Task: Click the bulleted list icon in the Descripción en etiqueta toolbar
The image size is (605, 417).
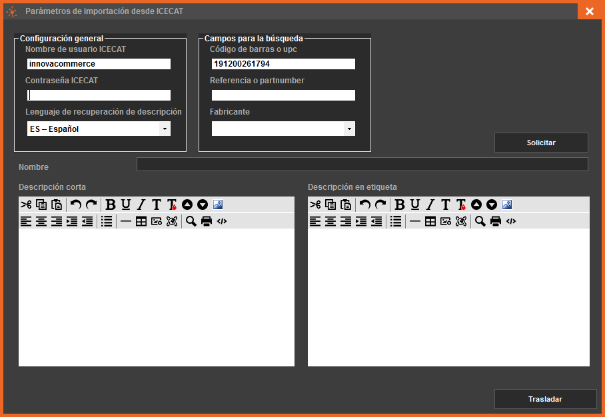Action: [396, 222]
